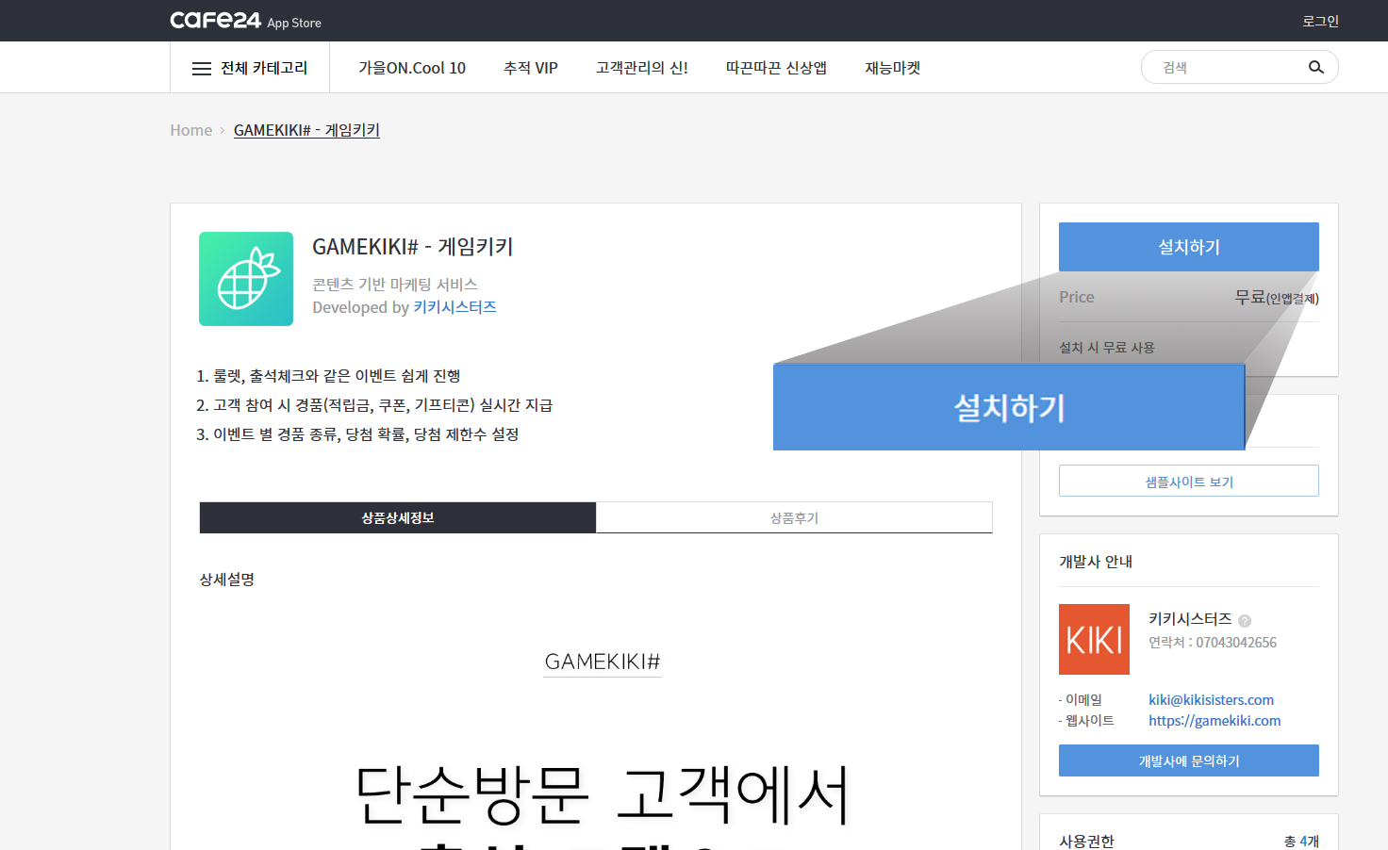Switch to the 상품후기 reviews tab
The width and height of the screenshot is (1388, 850).
[794, 517]
